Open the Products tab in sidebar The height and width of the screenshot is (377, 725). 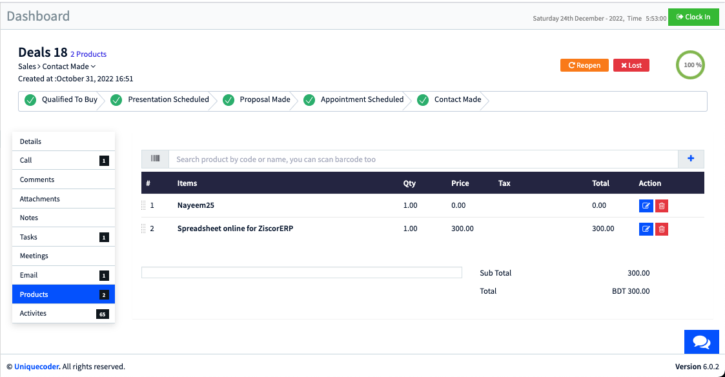[x=63, y=294]
